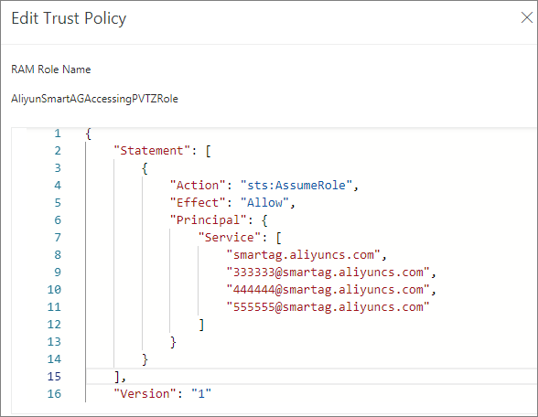Place cursor on the "Principal" key
Viewport: 538px width, 417px height.
click(209, 219)
